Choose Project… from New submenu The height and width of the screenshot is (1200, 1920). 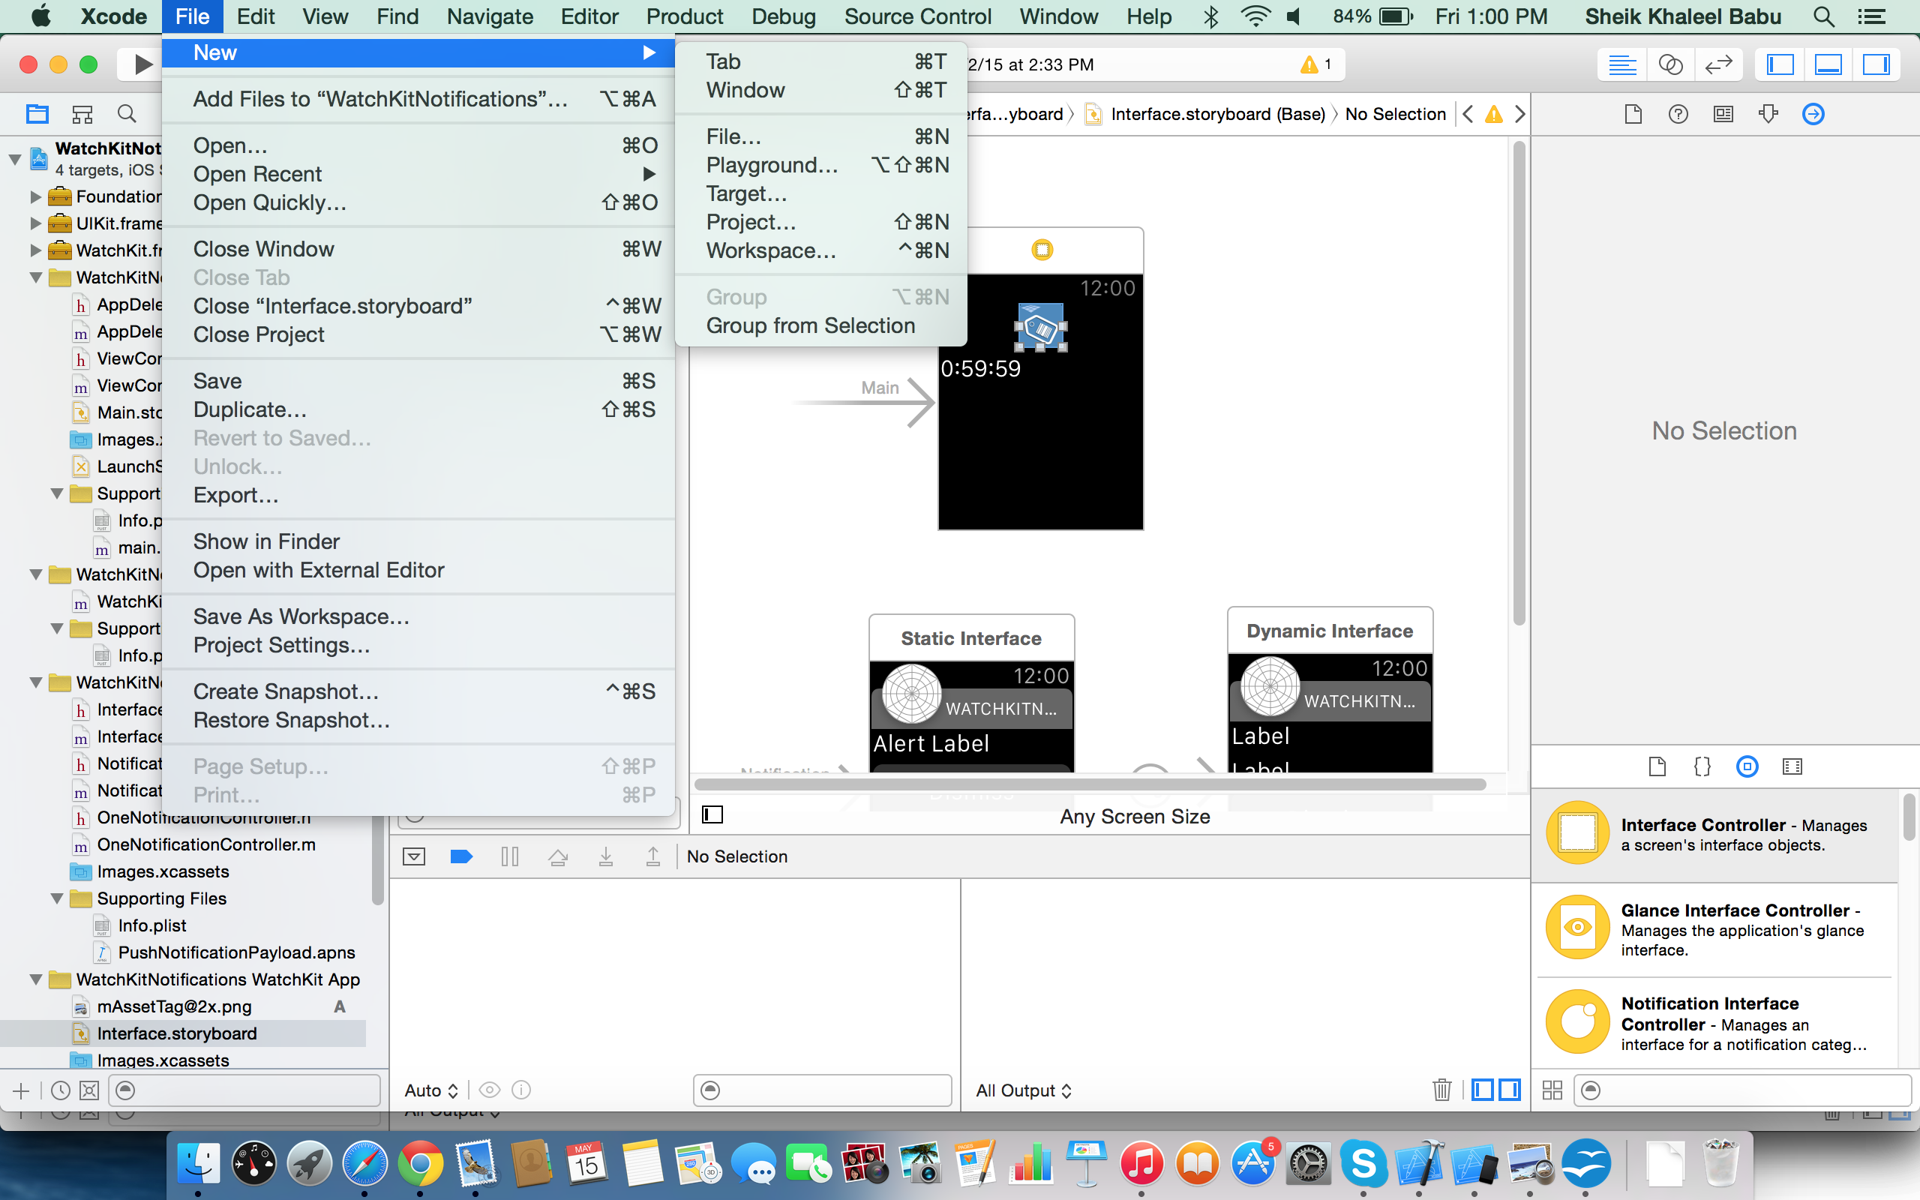tap(821, 222)
